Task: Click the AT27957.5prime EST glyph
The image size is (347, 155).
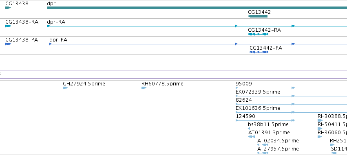Action: 263,153
